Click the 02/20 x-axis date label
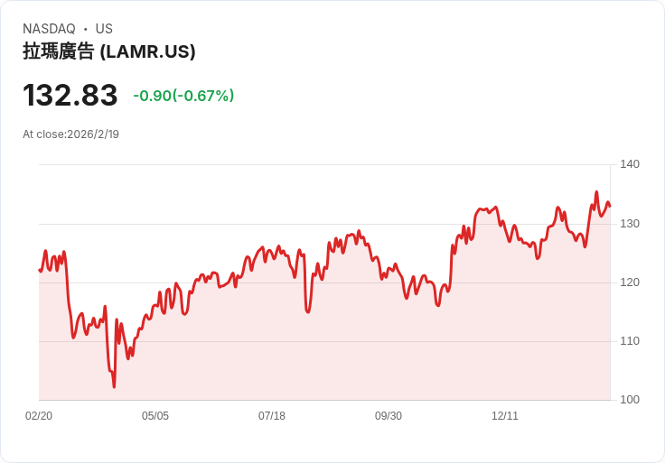This screenshot has width=665, height=463. click(x=39, y=416)
